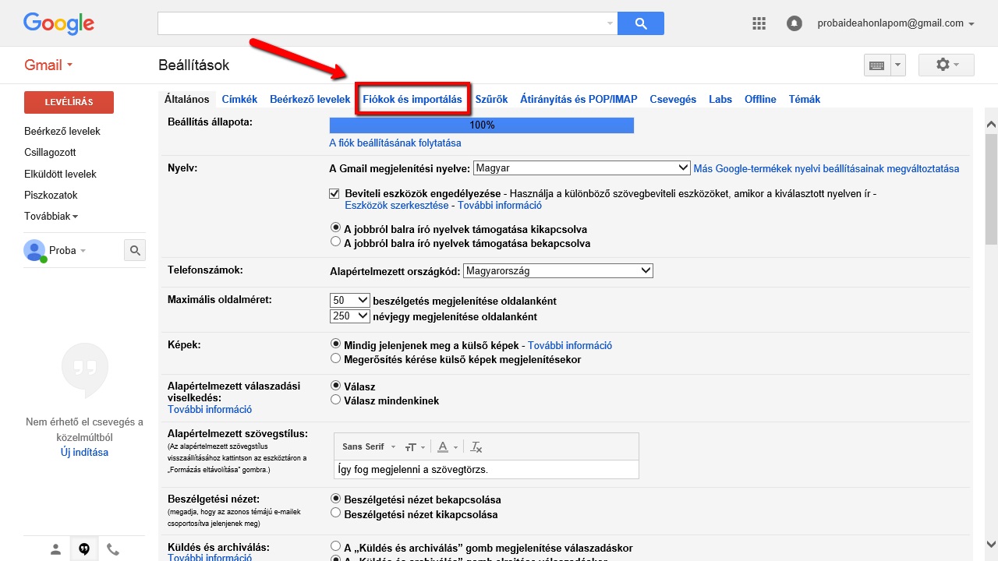Switch to the Szűrők tab
Image resolution: width=998 pixels, height=561 pixels.
pos(491,99)
